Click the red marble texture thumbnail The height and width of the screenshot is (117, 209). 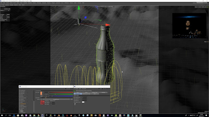42,102
